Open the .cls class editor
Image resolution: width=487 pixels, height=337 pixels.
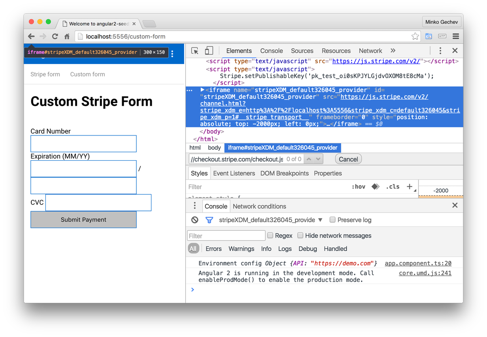(392, 187)
